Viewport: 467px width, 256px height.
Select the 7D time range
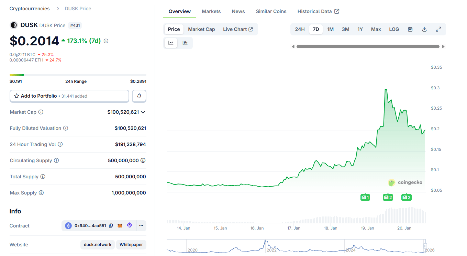point(316,29)
